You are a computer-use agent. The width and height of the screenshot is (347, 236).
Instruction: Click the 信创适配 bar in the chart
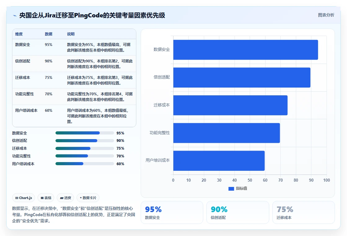click(242, 77)
